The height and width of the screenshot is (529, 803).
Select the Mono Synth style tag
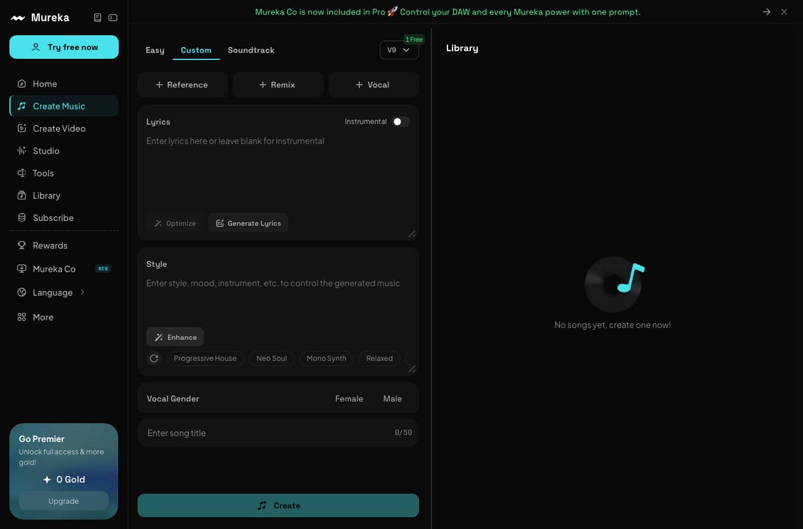326,359
